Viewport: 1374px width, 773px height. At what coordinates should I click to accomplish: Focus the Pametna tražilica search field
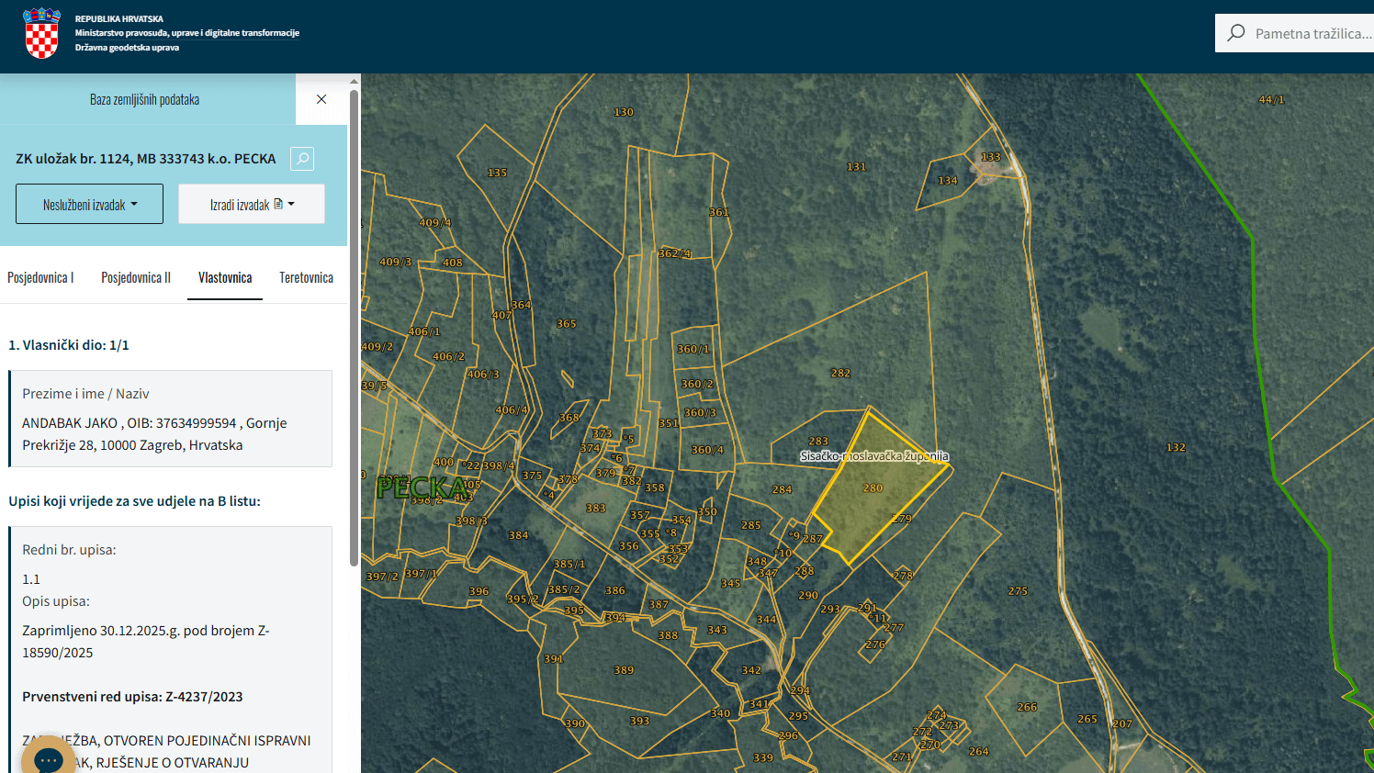click(1312, 33)
